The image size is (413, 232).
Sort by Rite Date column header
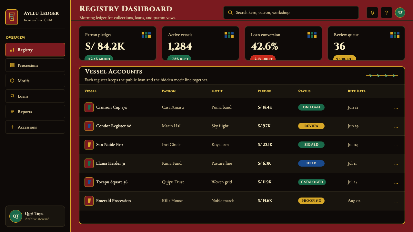pyautogui.click(x=357, y=91)
